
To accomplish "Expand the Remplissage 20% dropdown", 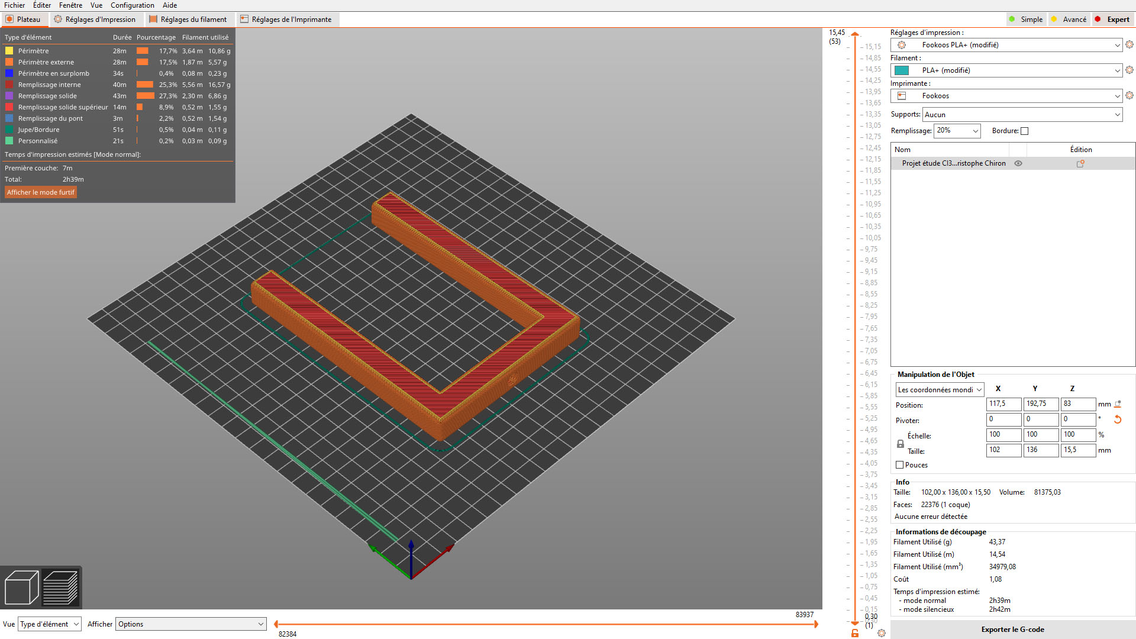I will point(957,131).
